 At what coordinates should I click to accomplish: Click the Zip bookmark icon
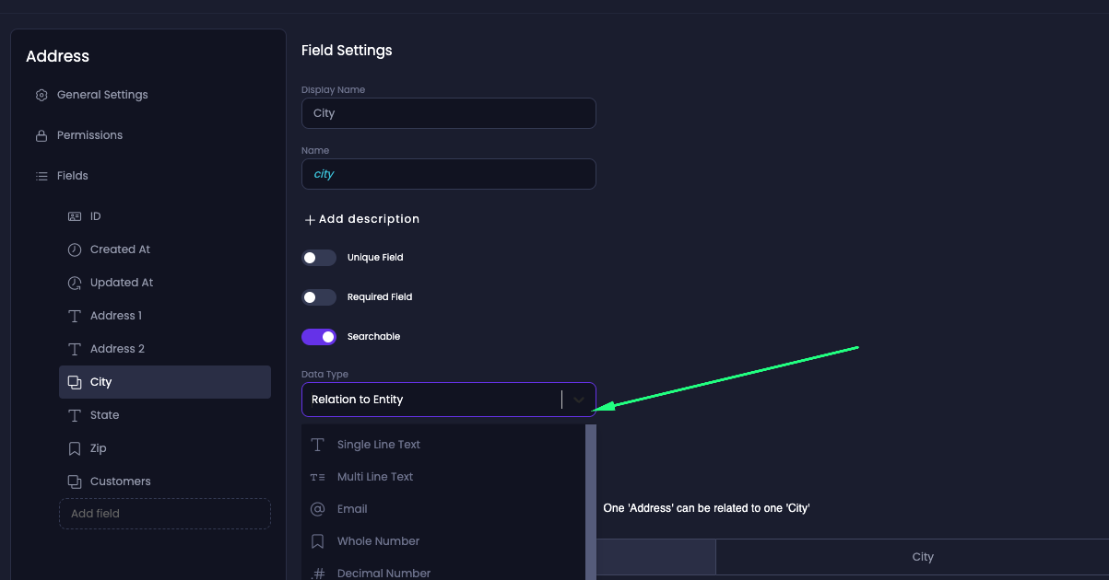(75, 448)
